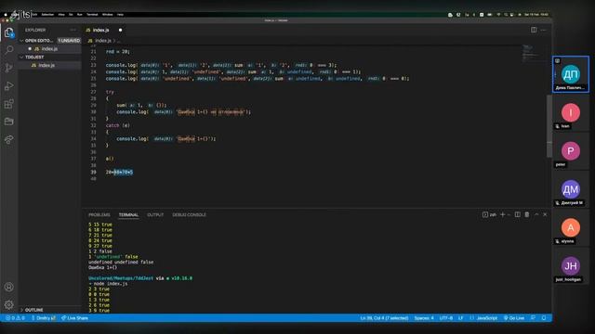Click the macOS menu bar date and time
Screen dimensions: 595x334
(x=536, y=15)
